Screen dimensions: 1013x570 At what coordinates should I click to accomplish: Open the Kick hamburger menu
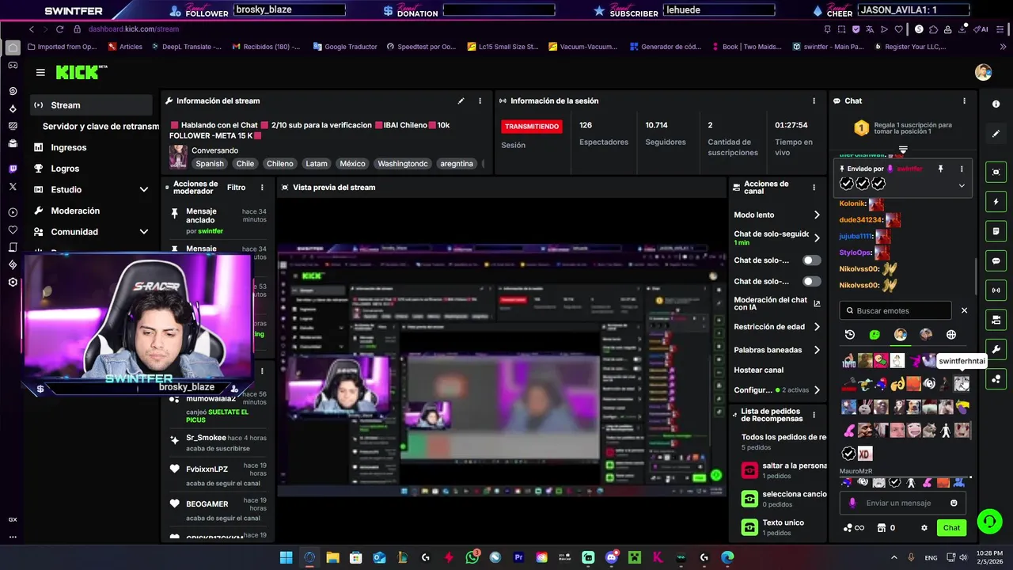click(40, 72)
